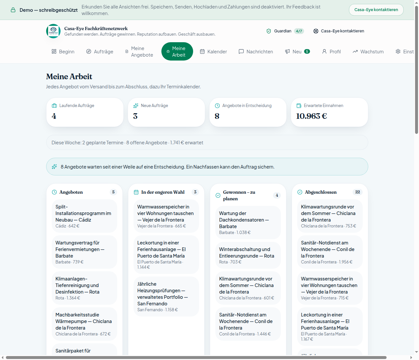Click the Profil person icon
The width and height of the screenshot is (419, 360).
tap(324, 51)
